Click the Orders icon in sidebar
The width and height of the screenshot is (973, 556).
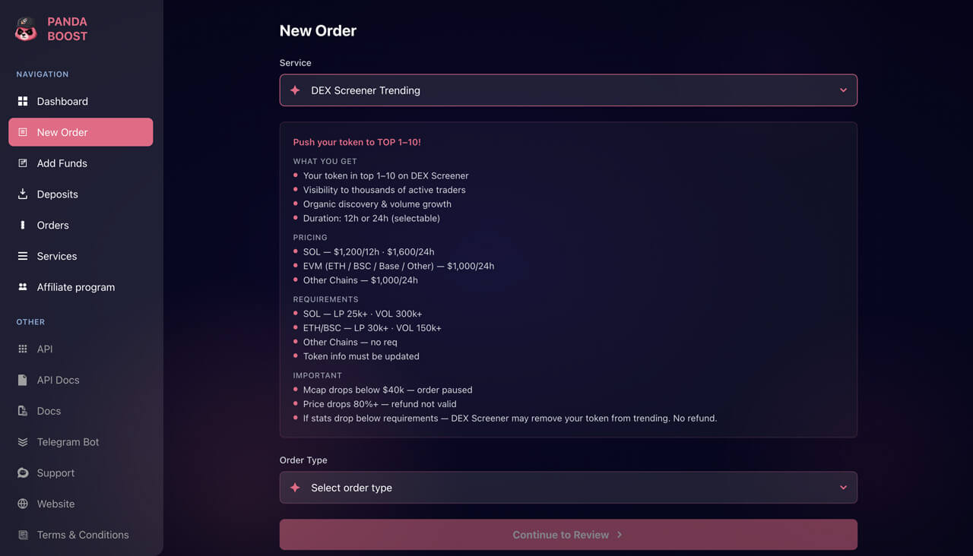[23, 225]
